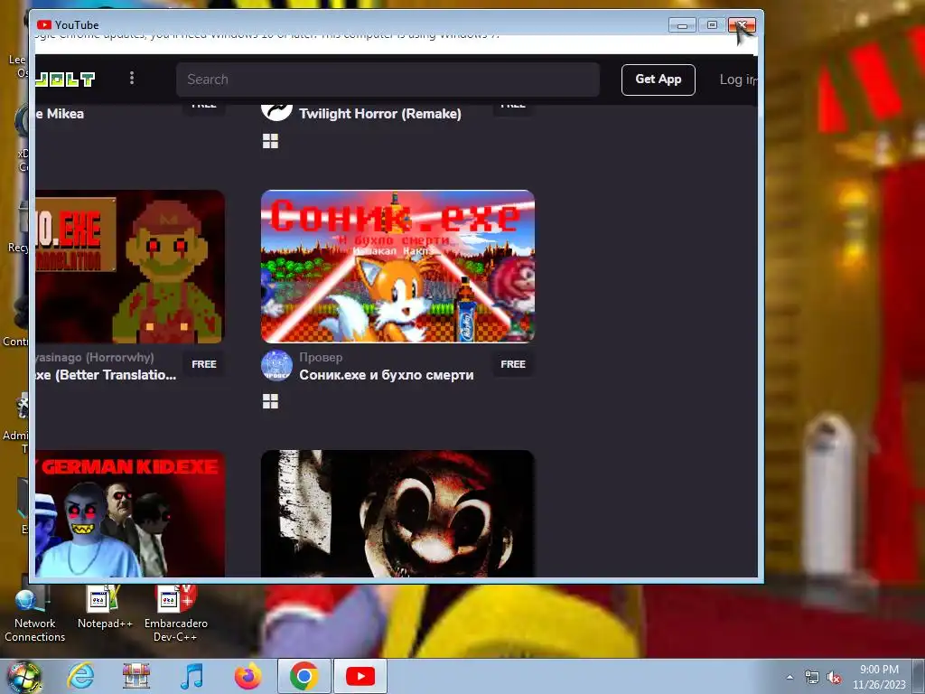Switch to Chrome in taskbar
Image resolution: width=925 pixels, height=694 pixels.
[x=304, y=676]
